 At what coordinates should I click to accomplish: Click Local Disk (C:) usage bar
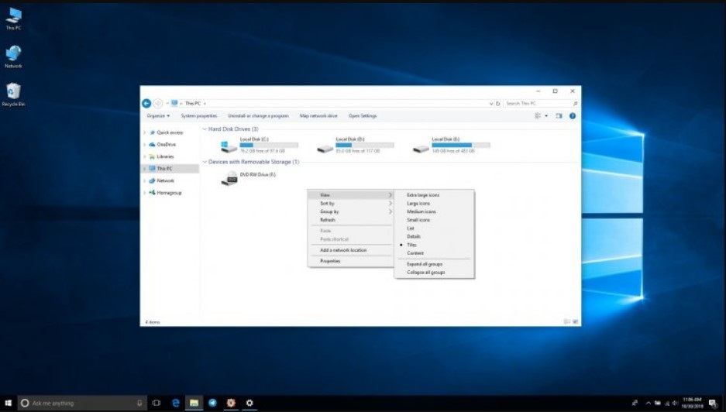tap(269, 145)
